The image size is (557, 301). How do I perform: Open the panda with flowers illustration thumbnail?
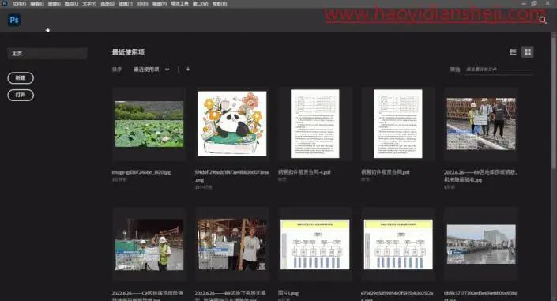pyautogui.click(x=232, y=124)
